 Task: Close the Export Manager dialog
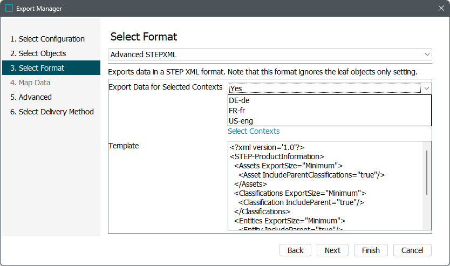[440, 9]
